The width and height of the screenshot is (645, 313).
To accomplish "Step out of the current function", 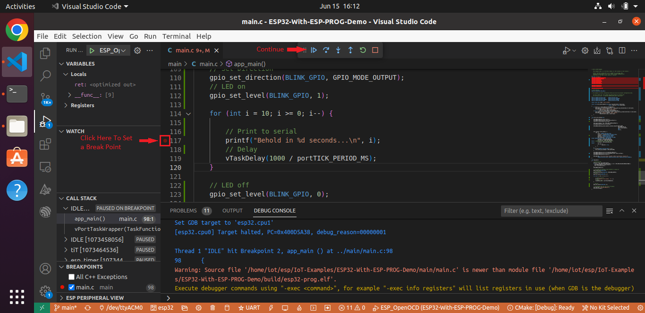I will (350, 50).
